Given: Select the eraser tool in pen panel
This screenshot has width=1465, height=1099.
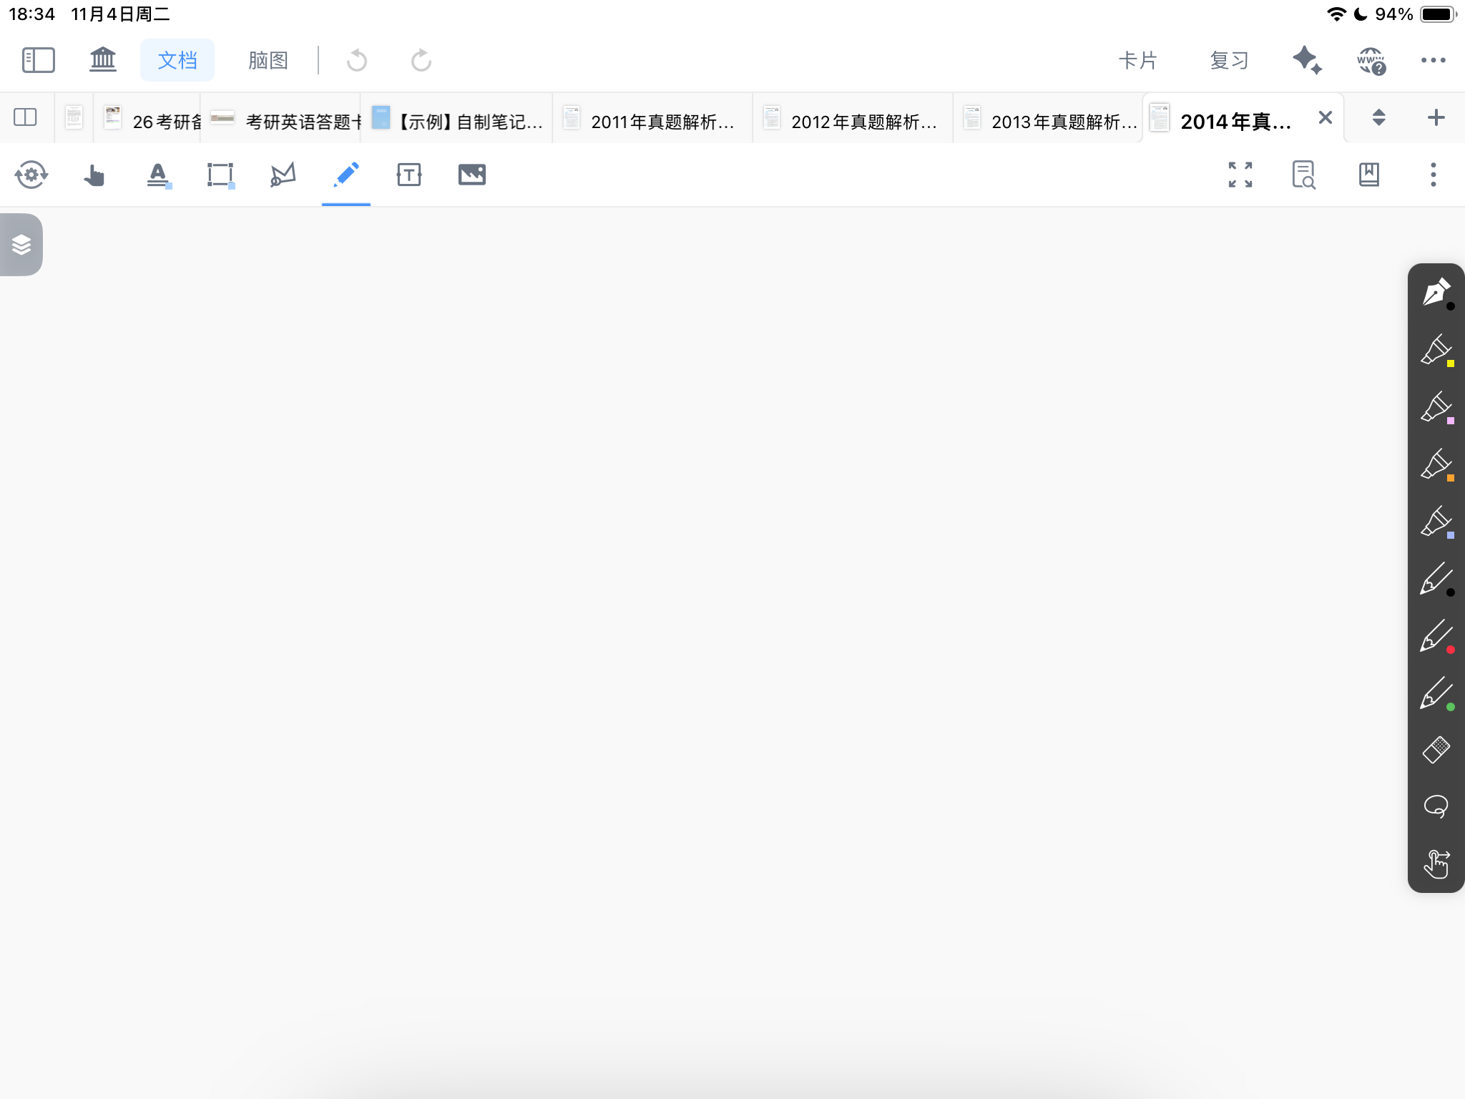Looking at the screenshot, I should pyautogui.click(x=1436, y=750).
